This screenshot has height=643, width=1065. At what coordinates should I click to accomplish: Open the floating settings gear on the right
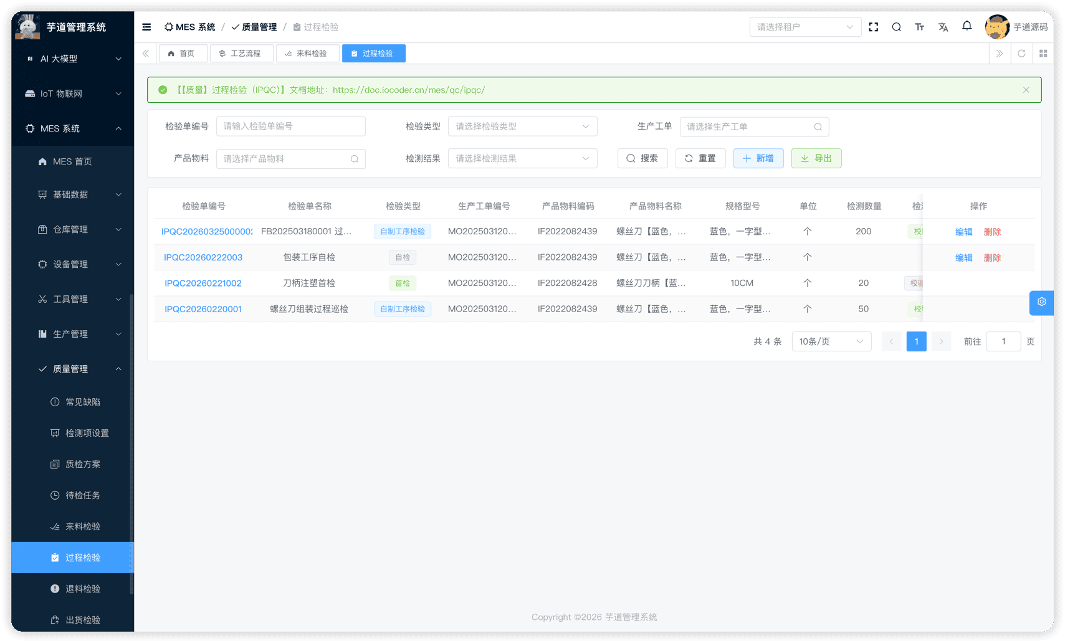coord(1041,303)
